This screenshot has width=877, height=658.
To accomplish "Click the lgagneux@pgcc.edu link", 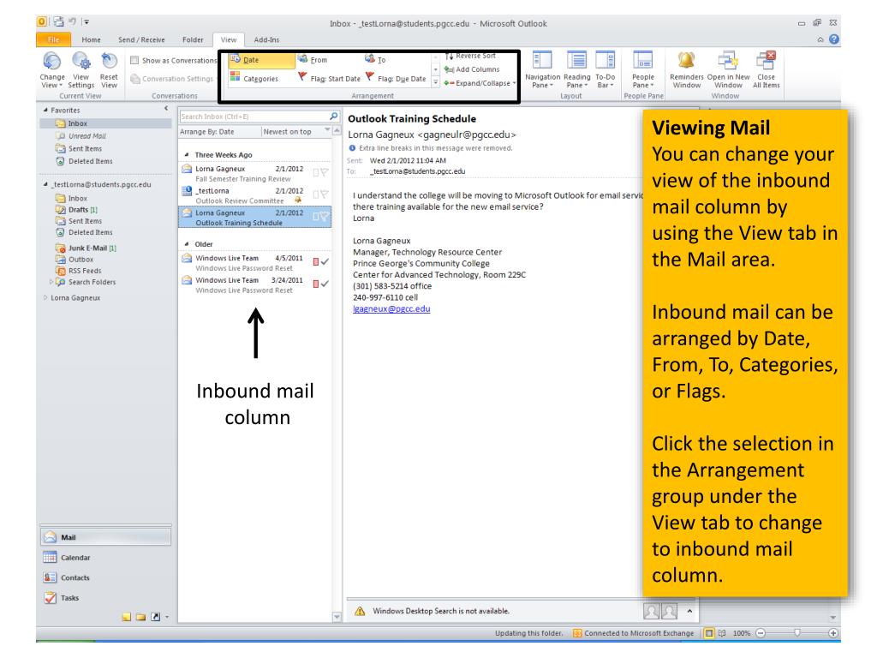I will 391,308.
